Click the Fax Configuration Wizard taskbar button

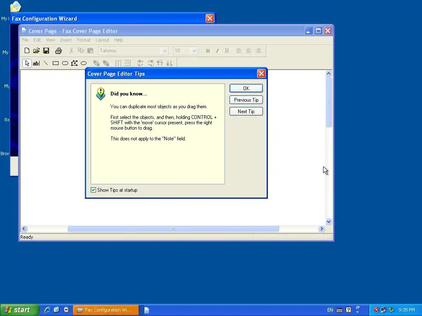point(106,310)
